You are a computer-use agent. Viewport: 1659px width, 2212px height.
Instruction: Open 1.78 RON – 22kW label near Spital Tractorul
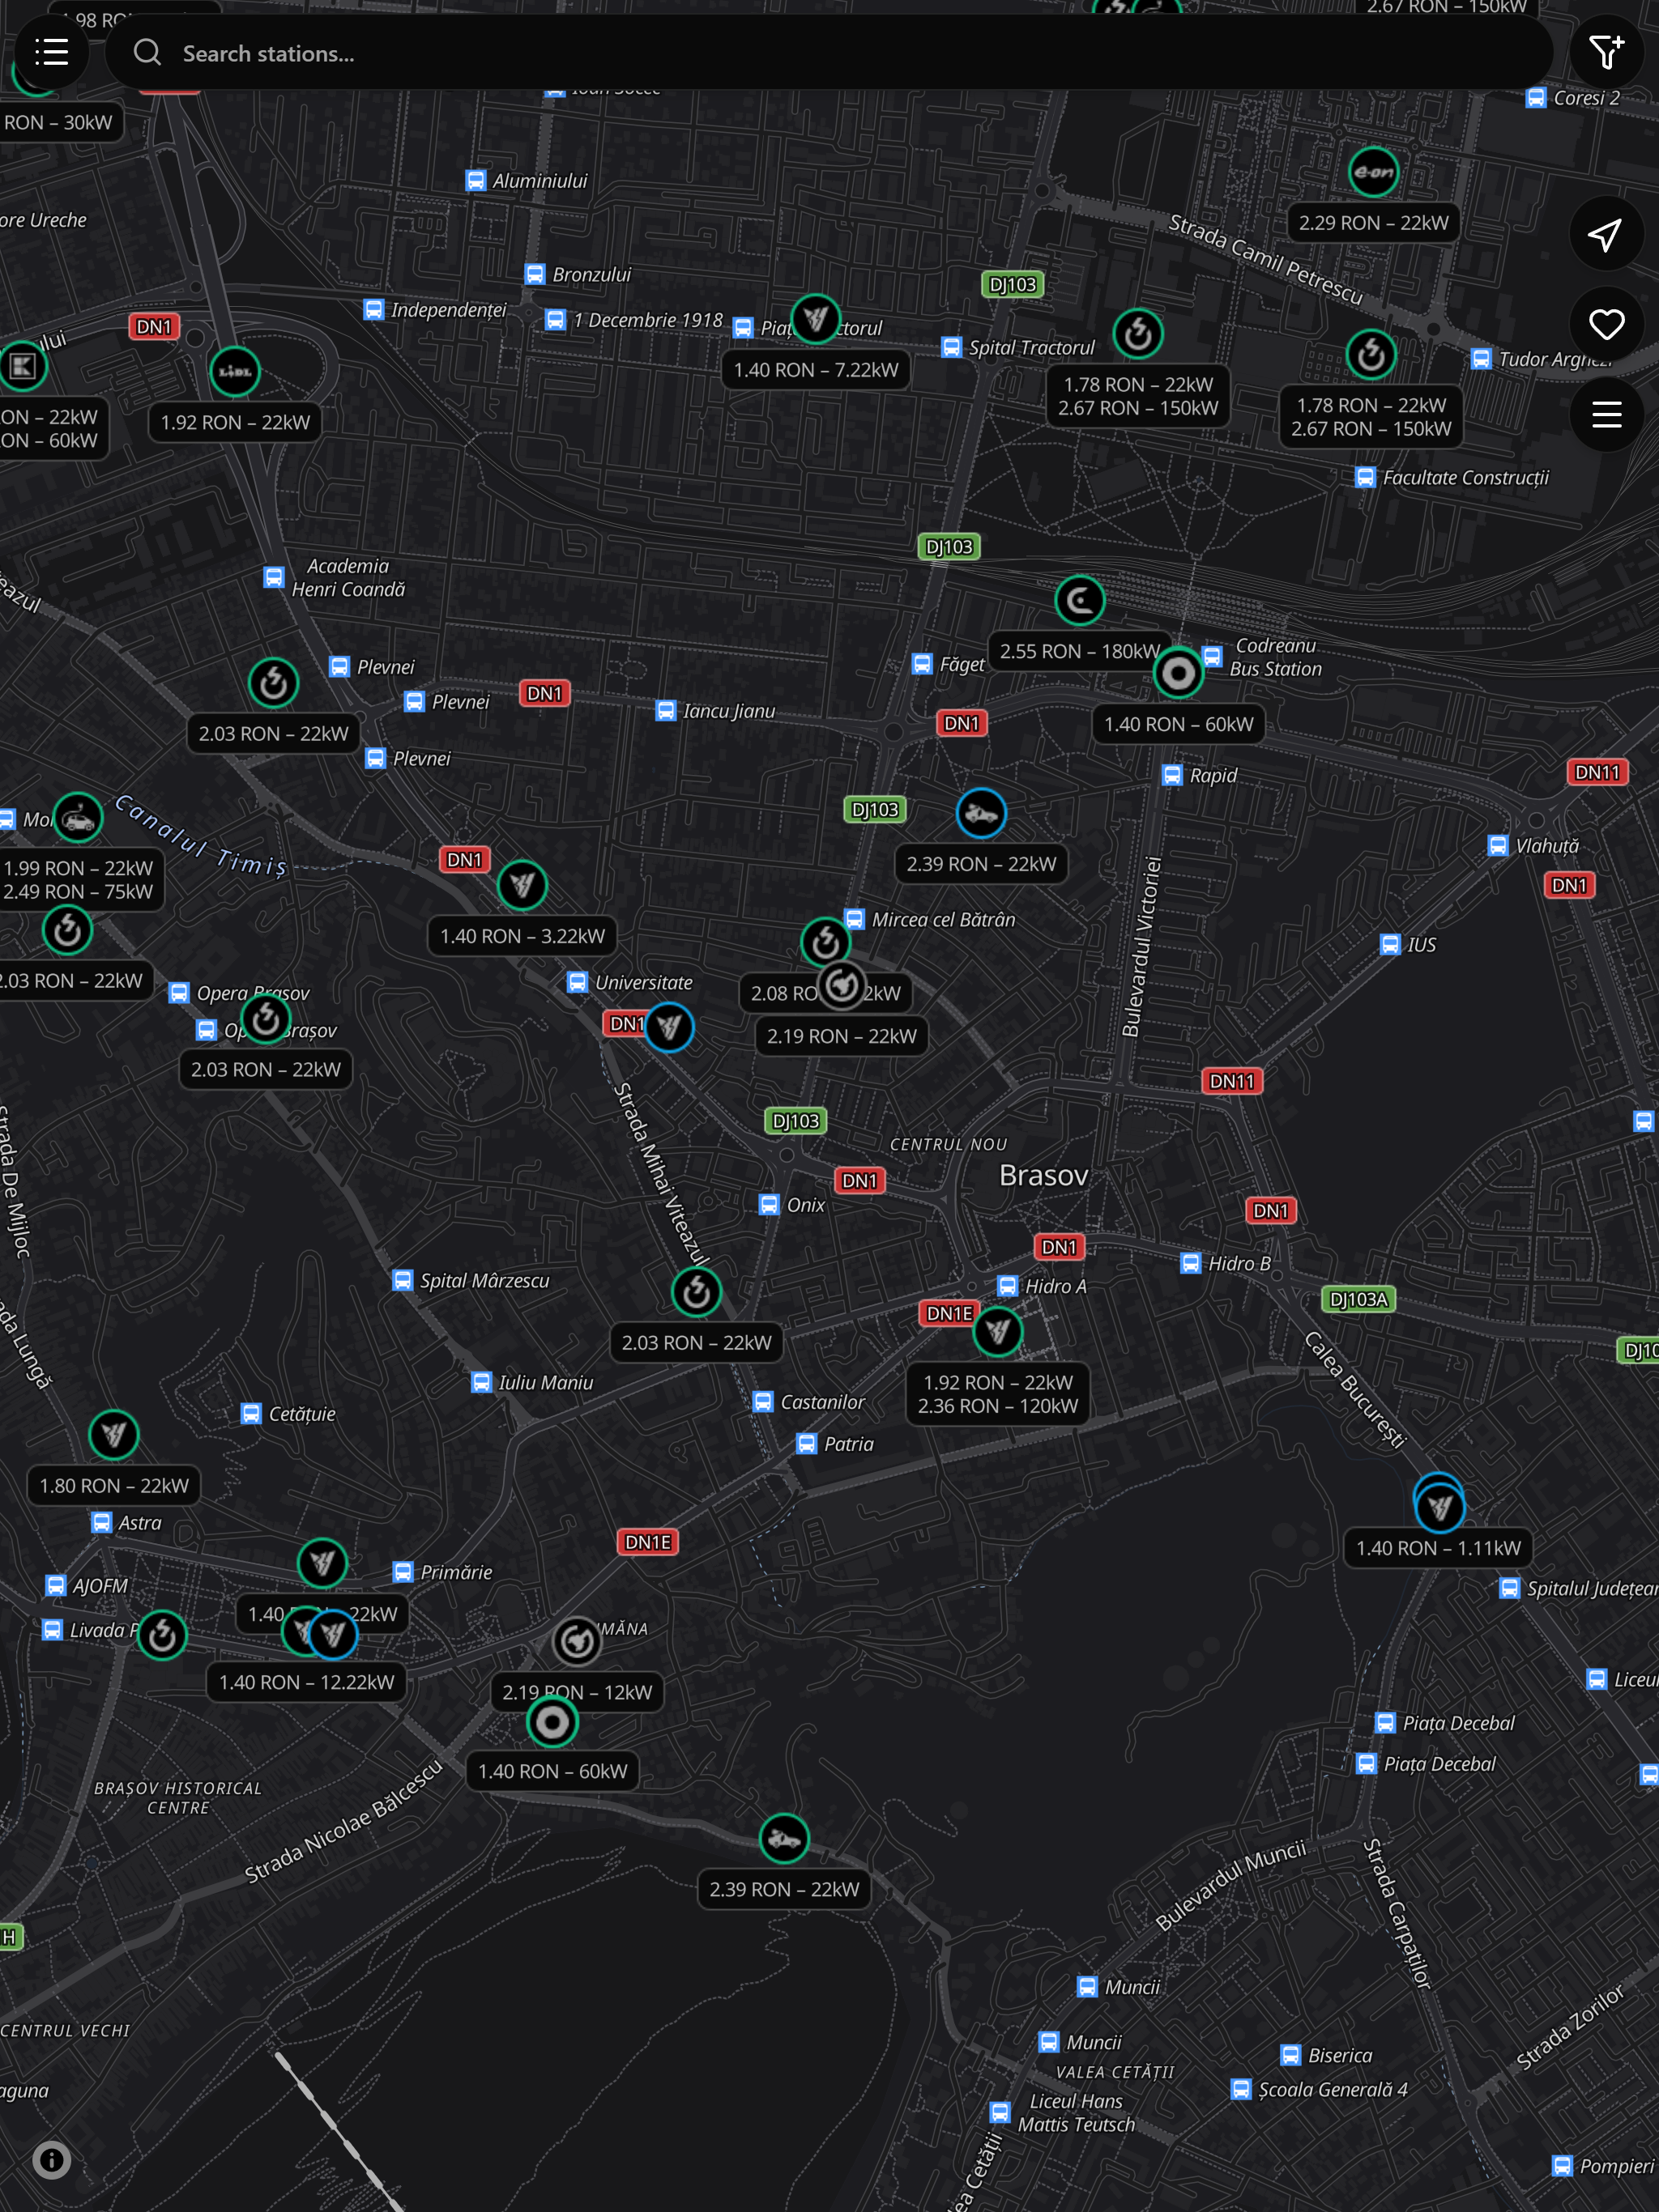click(1137, 396)
